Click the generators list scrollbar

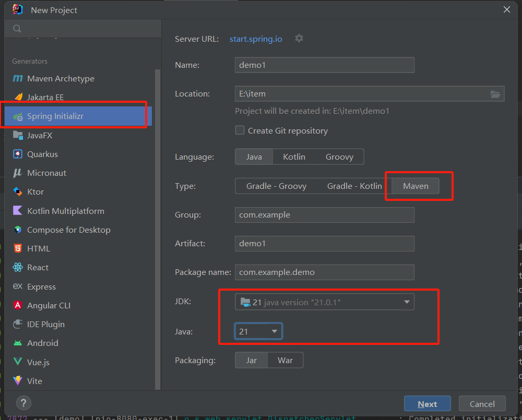pyautogui.click(x=158, y=230)
